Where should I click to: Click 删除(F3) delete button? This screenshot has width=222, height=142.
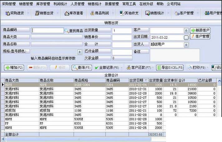point(37,68)
